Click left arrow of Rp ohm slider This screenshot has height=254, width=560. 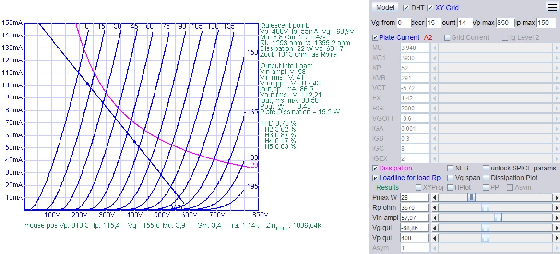pos(435,207)
